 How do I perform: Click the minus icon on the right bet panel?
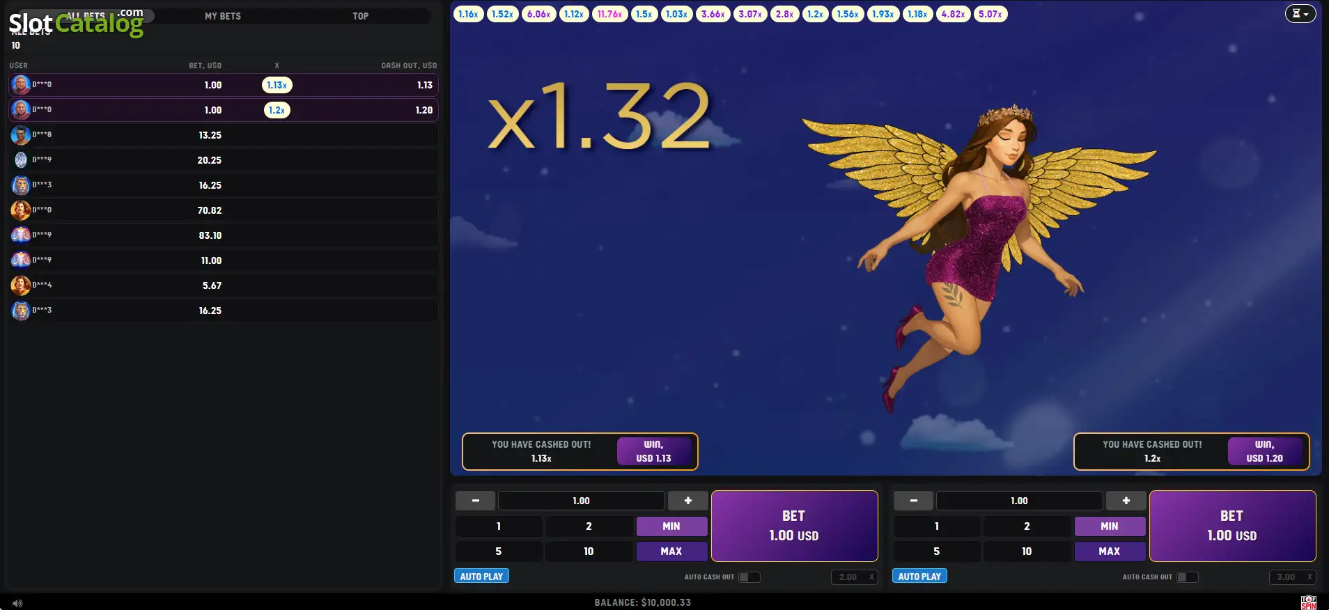(913, 501)
